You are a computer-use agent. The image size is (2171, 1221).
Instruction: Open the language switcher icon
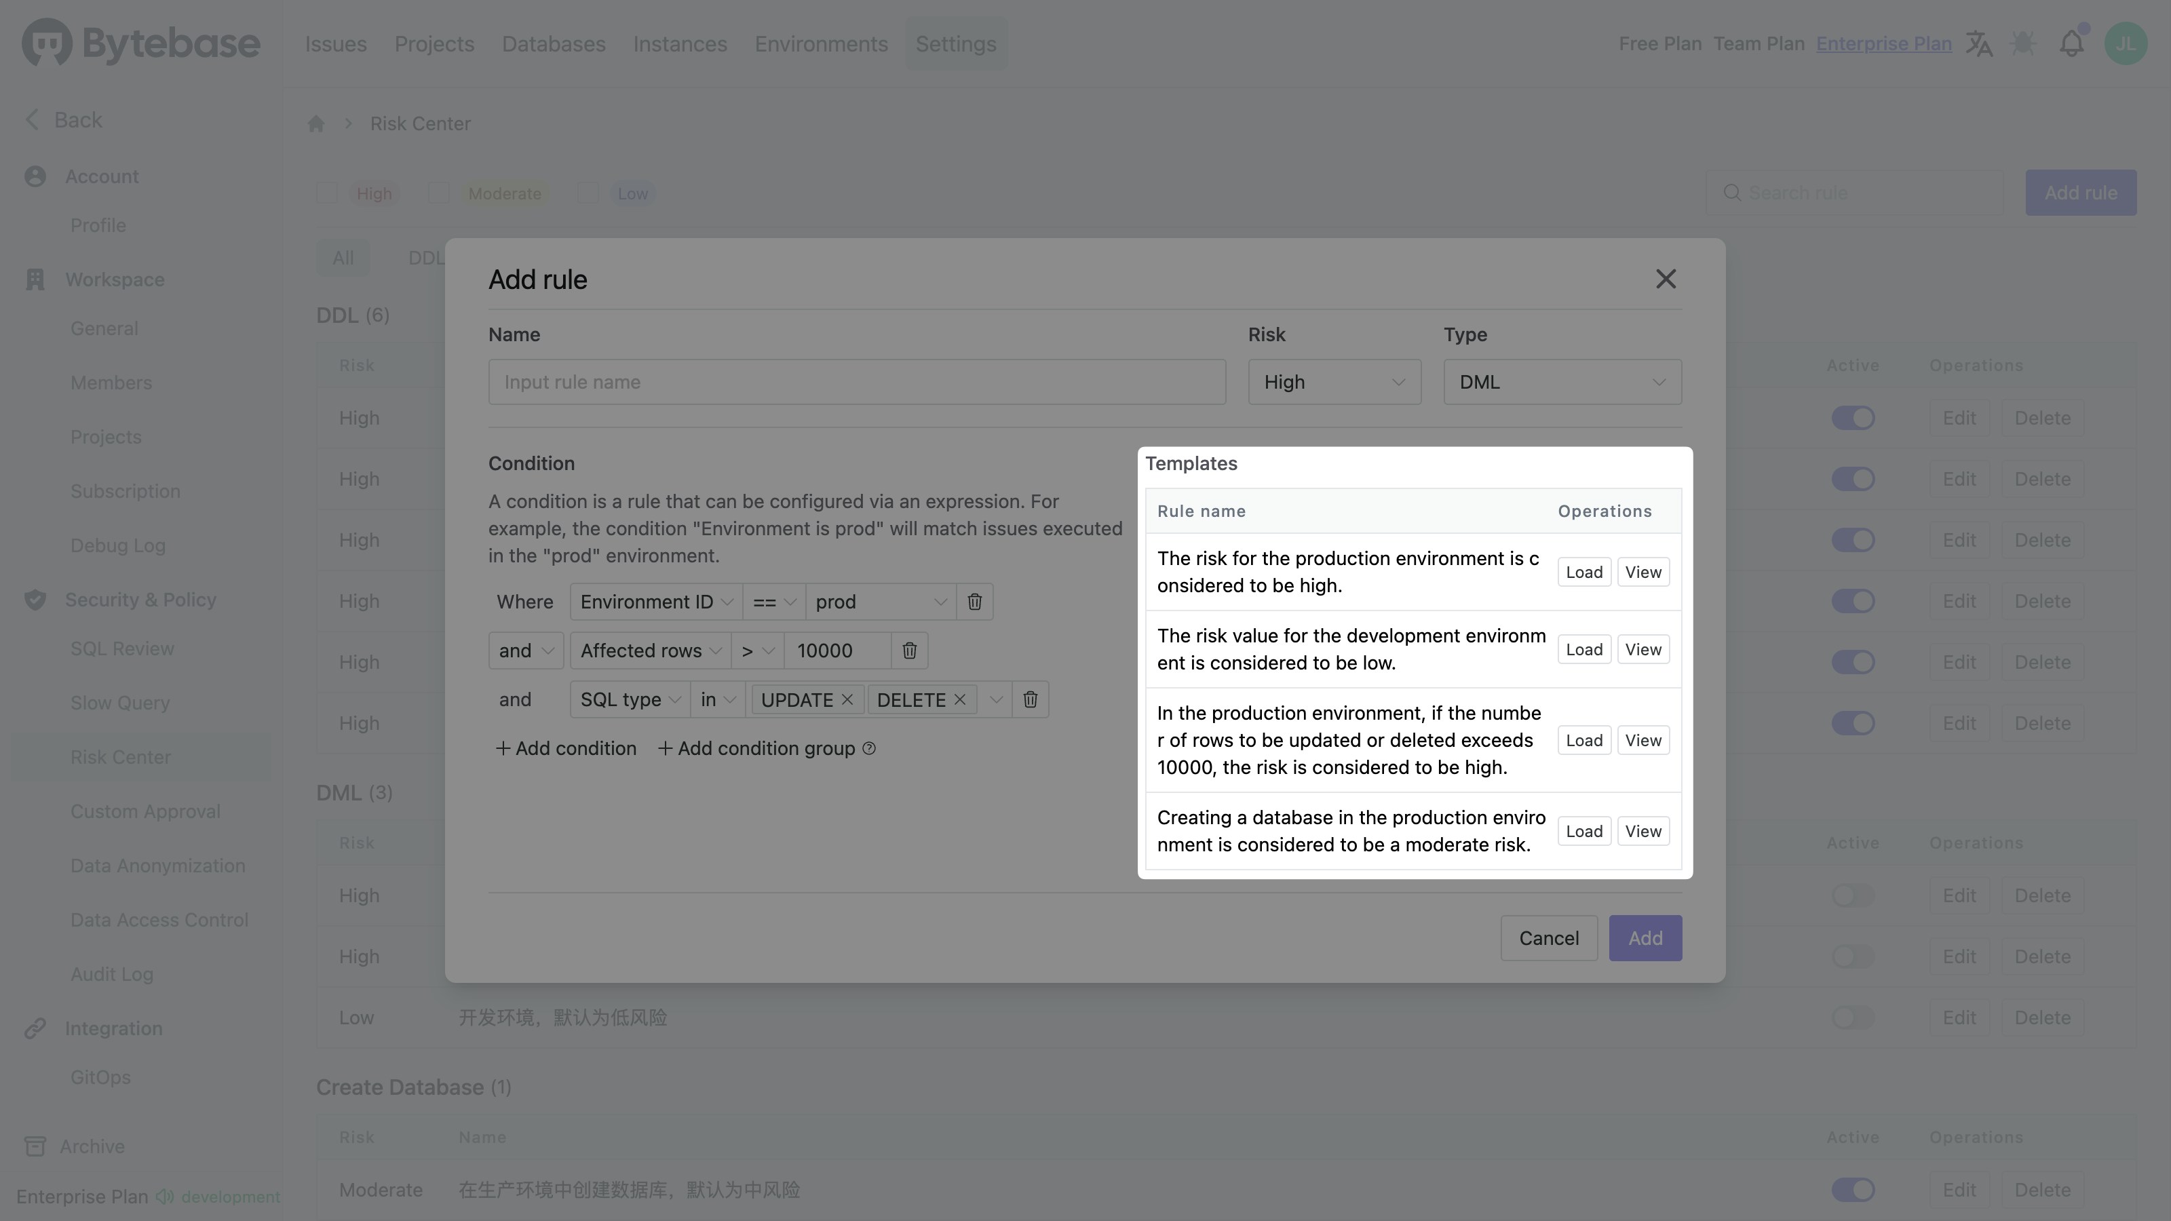[1979, 44]
